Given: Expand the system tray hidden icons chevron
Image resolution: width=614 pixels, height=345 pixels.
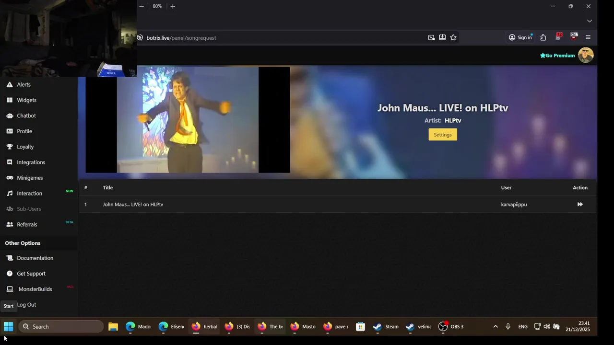Looking at the screenshot, I should click(496, 327).
